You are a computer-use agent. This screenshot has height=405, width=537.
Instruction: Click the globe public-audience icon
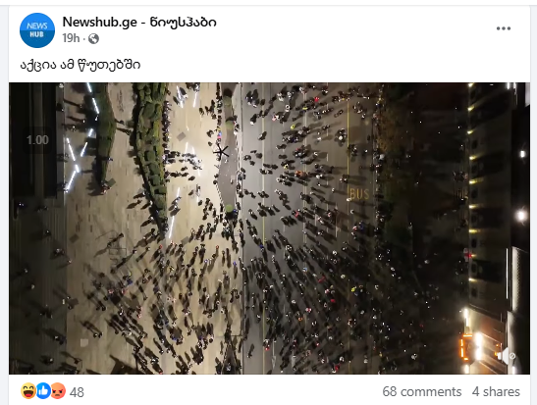click(93, 38)
